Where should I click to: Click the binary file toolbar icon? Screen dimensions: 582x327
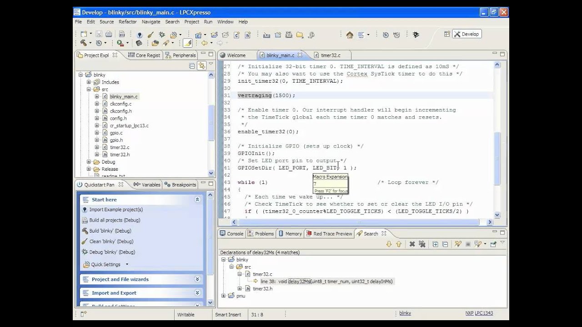122,35
